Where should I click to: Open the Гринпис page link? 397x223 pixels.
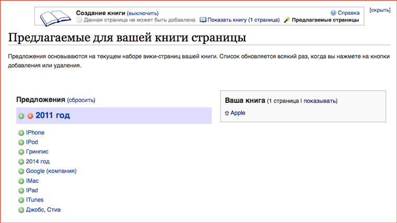(37, 151)
